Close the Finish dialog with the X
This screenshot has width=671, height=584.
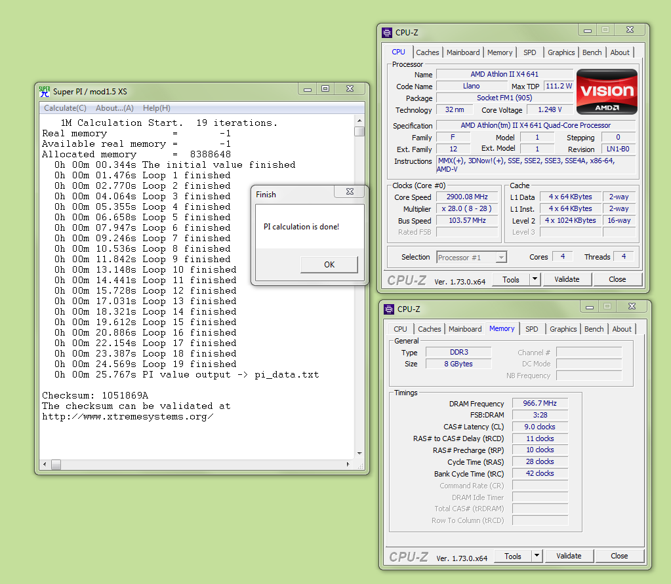point(350,191)
